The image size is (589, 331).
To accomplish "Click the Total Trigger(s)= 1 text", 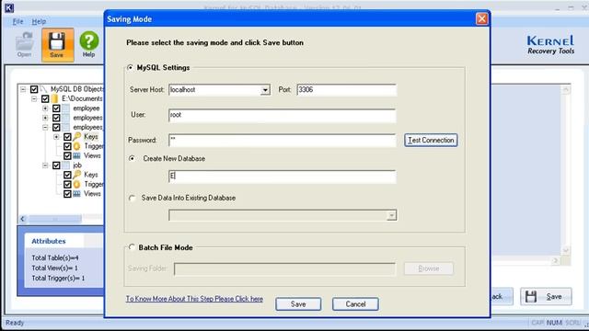I will [x=58, y=278].
